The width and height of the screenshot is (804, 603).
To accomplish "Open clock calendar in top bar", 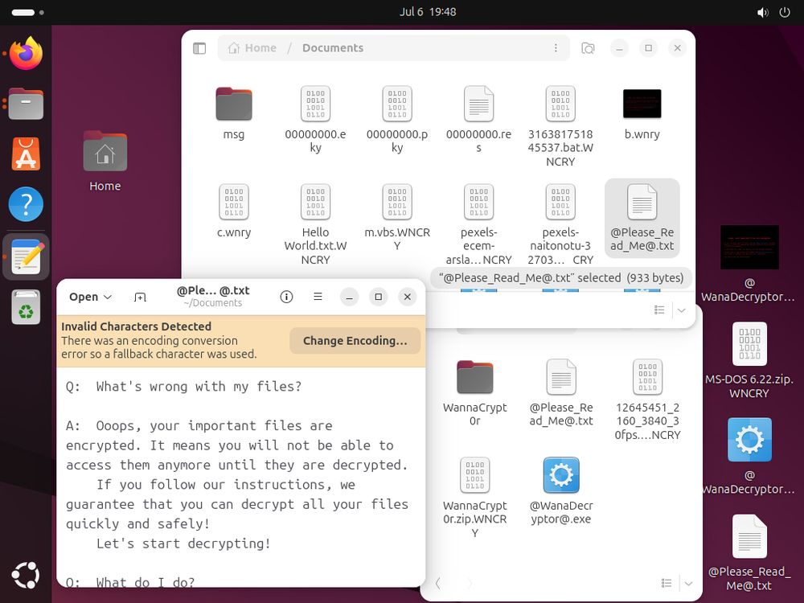I will 428,12.
